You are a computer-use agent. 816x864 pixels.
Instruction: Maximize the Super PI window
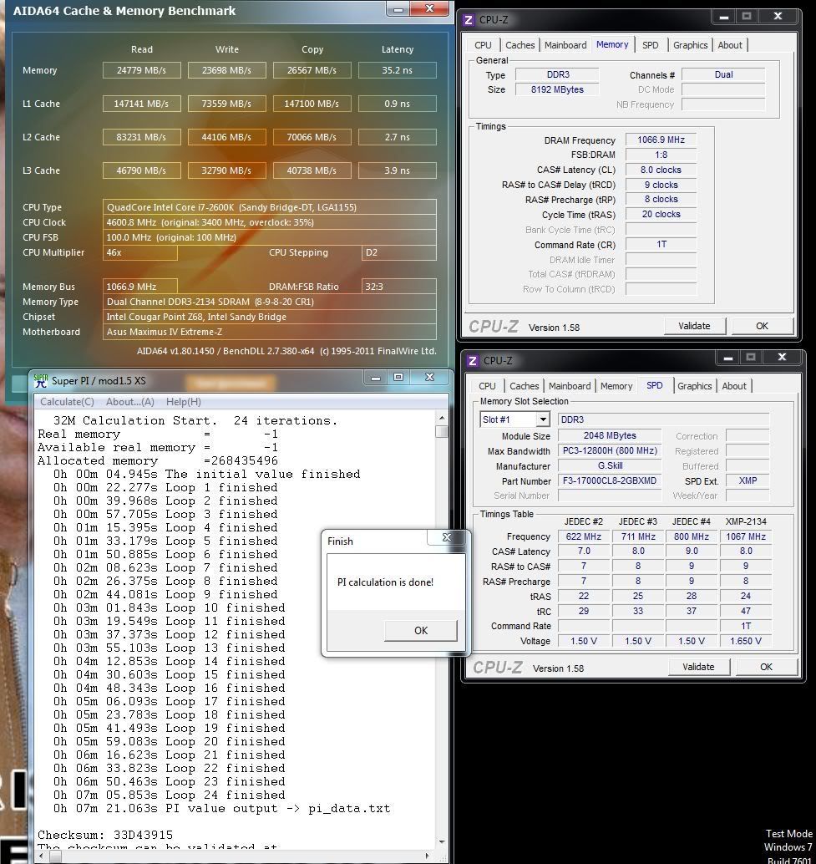(x=398, y=378)
